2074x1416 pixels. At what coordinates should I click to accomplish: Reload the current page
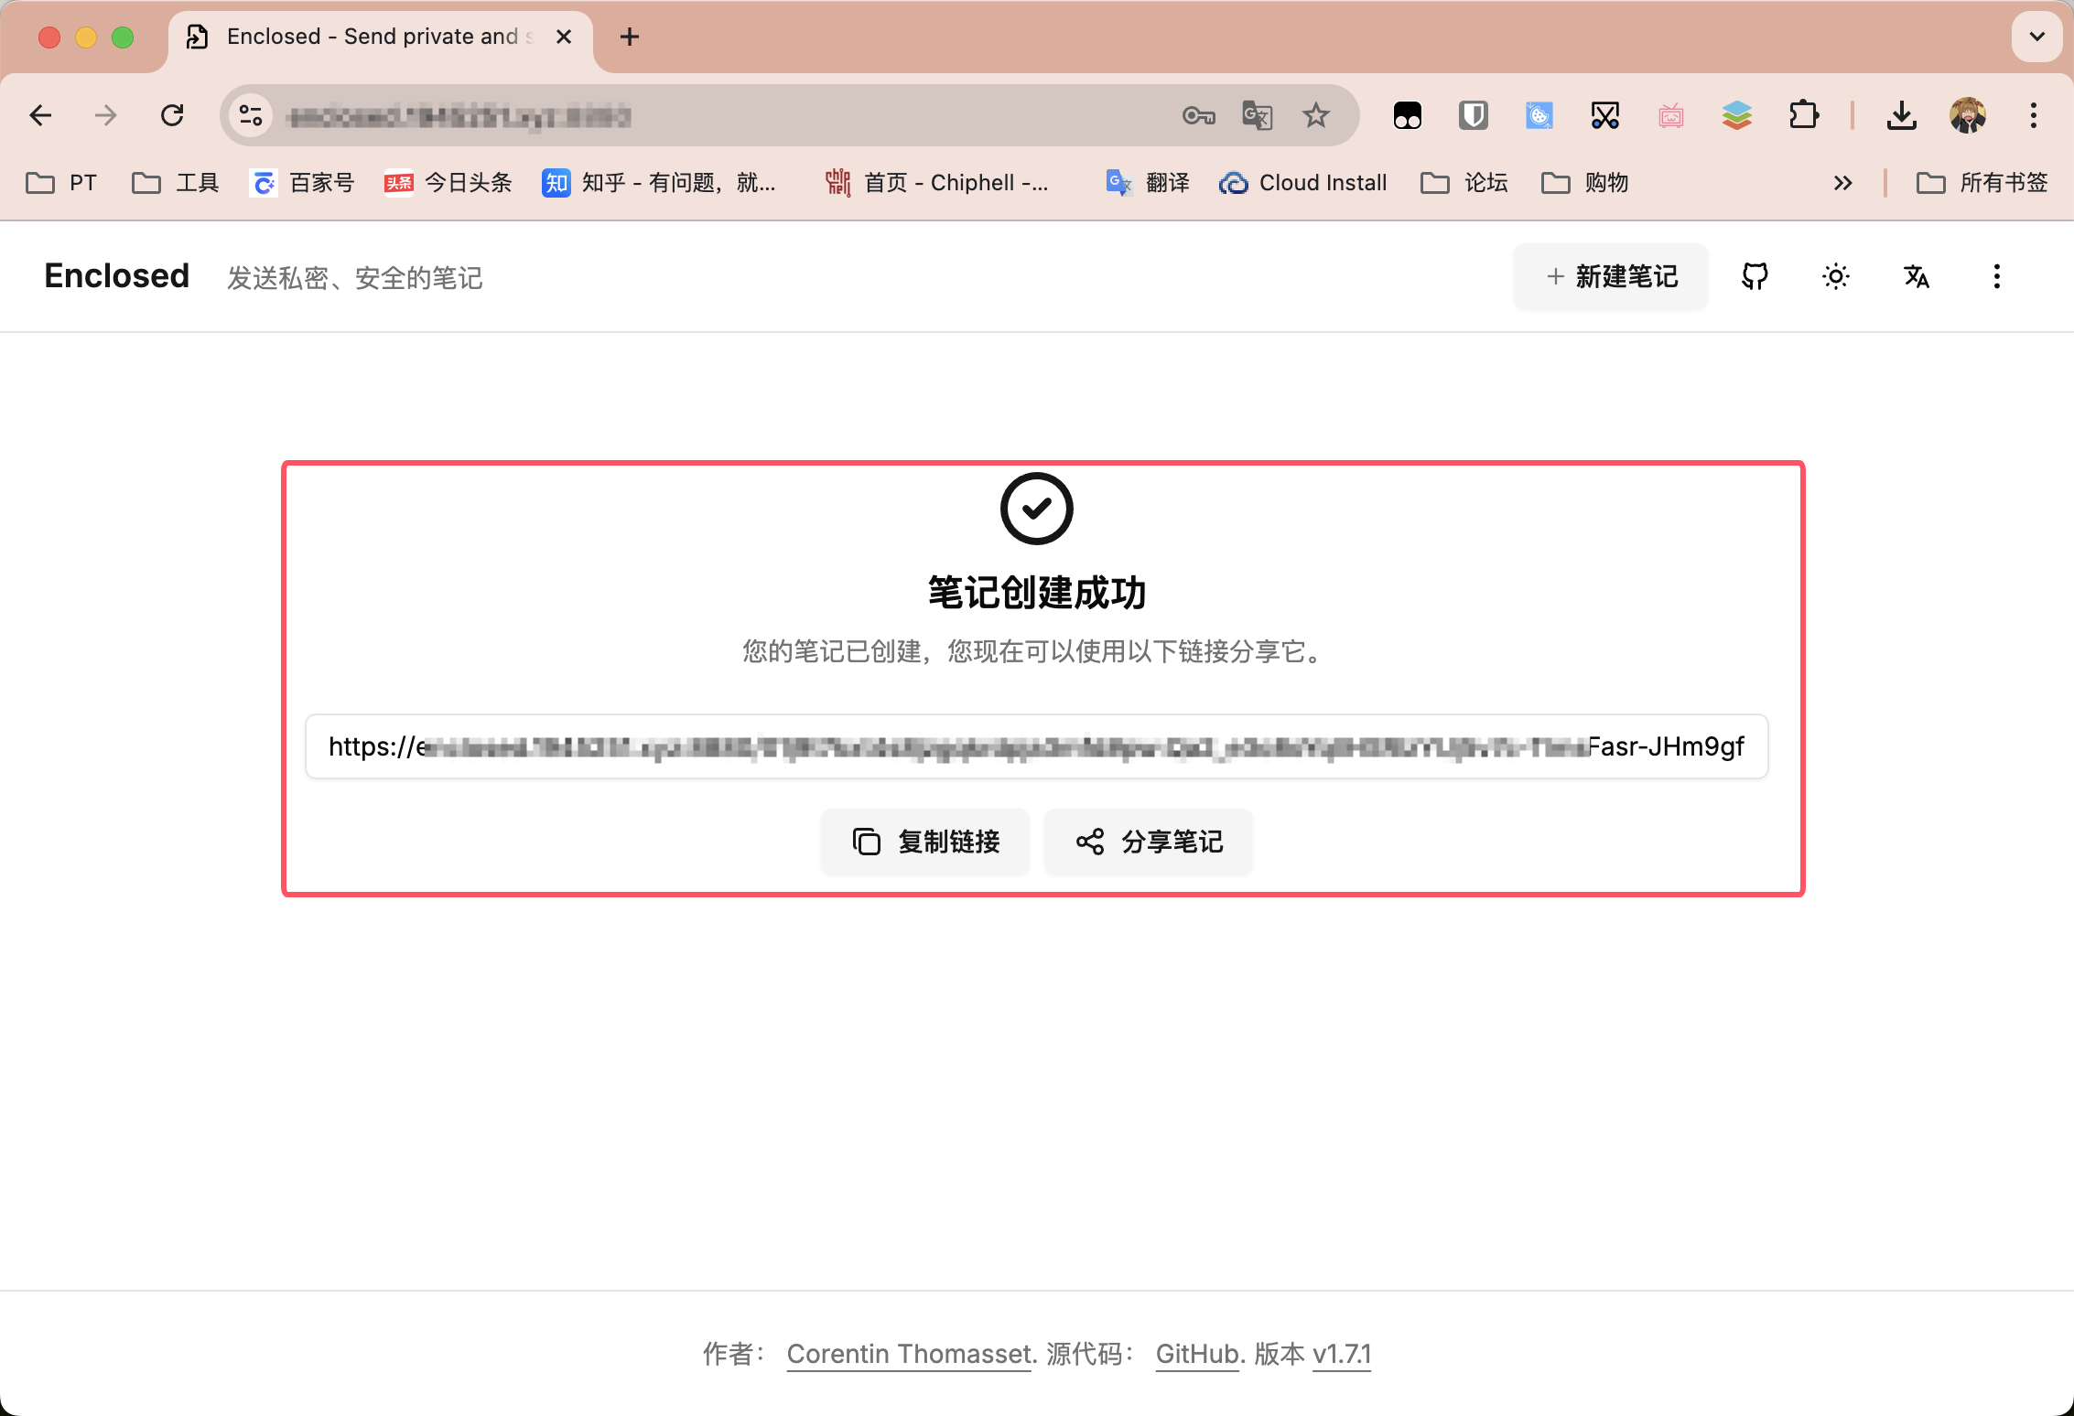pos(172,115)
